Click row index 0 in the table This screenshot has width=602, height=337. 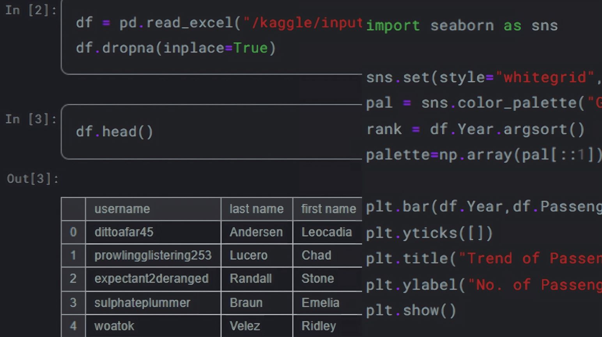(73, 232)
